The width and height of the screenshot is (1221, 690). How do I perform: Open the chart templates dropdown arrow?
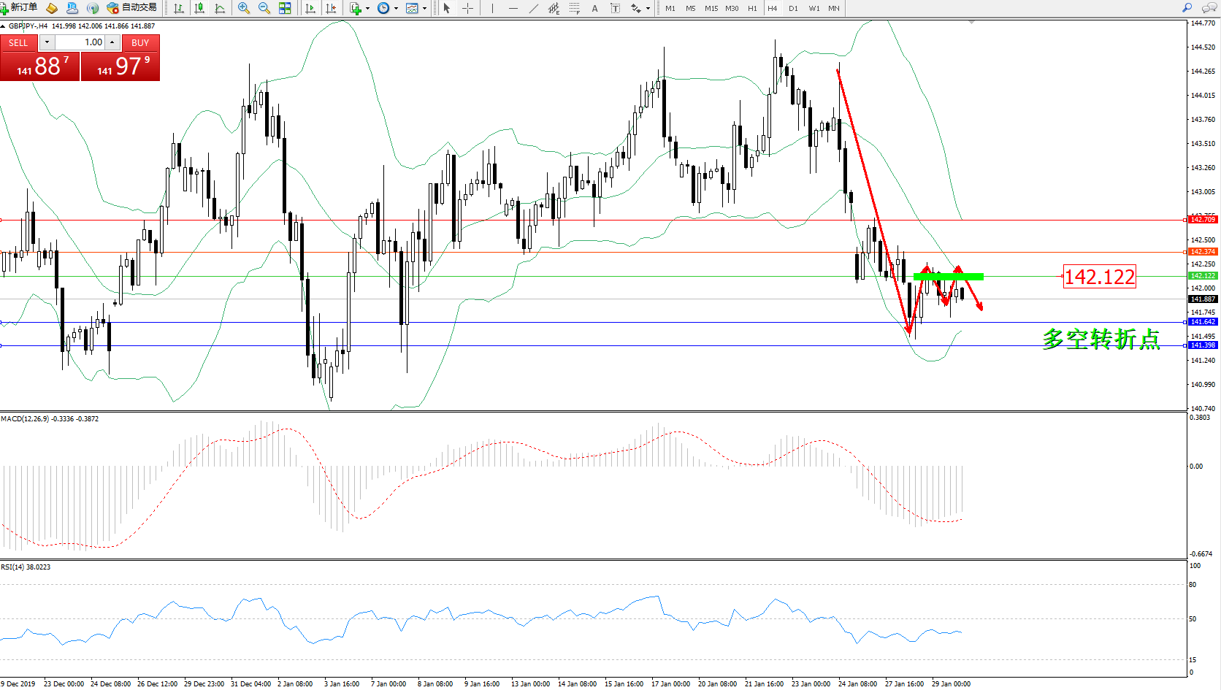pos(424,9)
